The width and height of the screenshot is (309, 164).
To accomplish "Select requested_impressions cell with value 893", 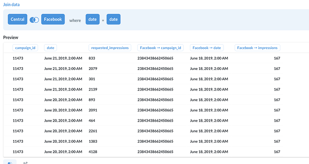I will point(92,100).
